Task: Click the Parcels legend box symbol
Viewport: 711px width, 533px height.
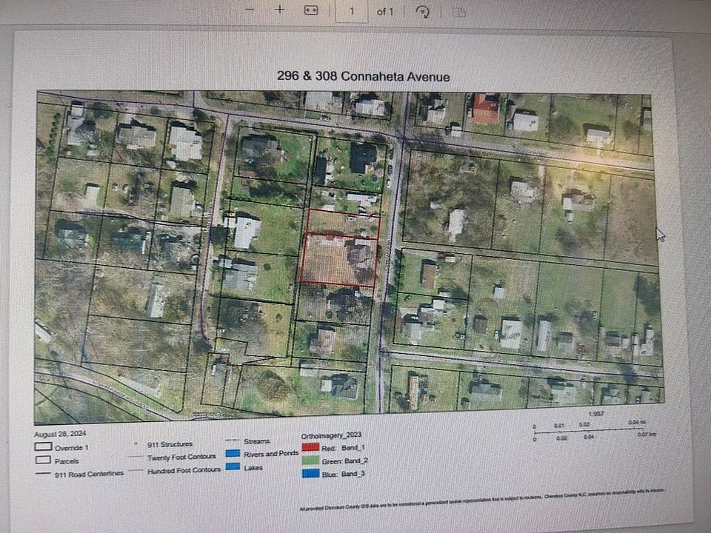Action: tap(42, 460)
